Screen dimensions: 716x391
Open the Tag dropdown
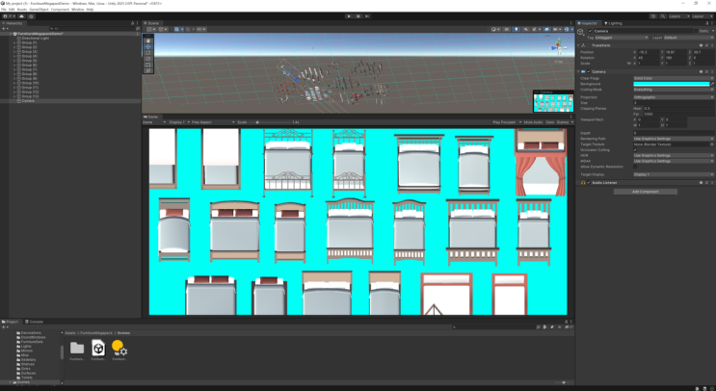tap(621, 38)
